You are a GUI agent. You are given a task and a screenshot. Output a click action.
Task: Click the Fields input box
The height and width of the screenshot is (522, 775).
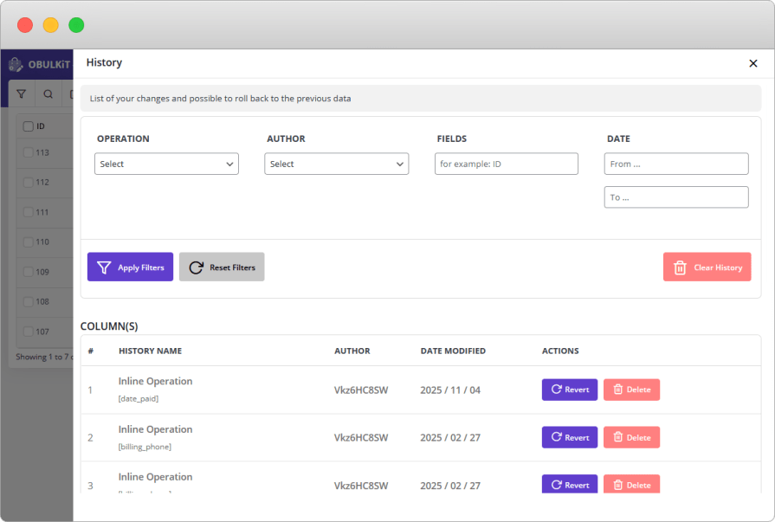pyautogui.click(x=506, y=164)
